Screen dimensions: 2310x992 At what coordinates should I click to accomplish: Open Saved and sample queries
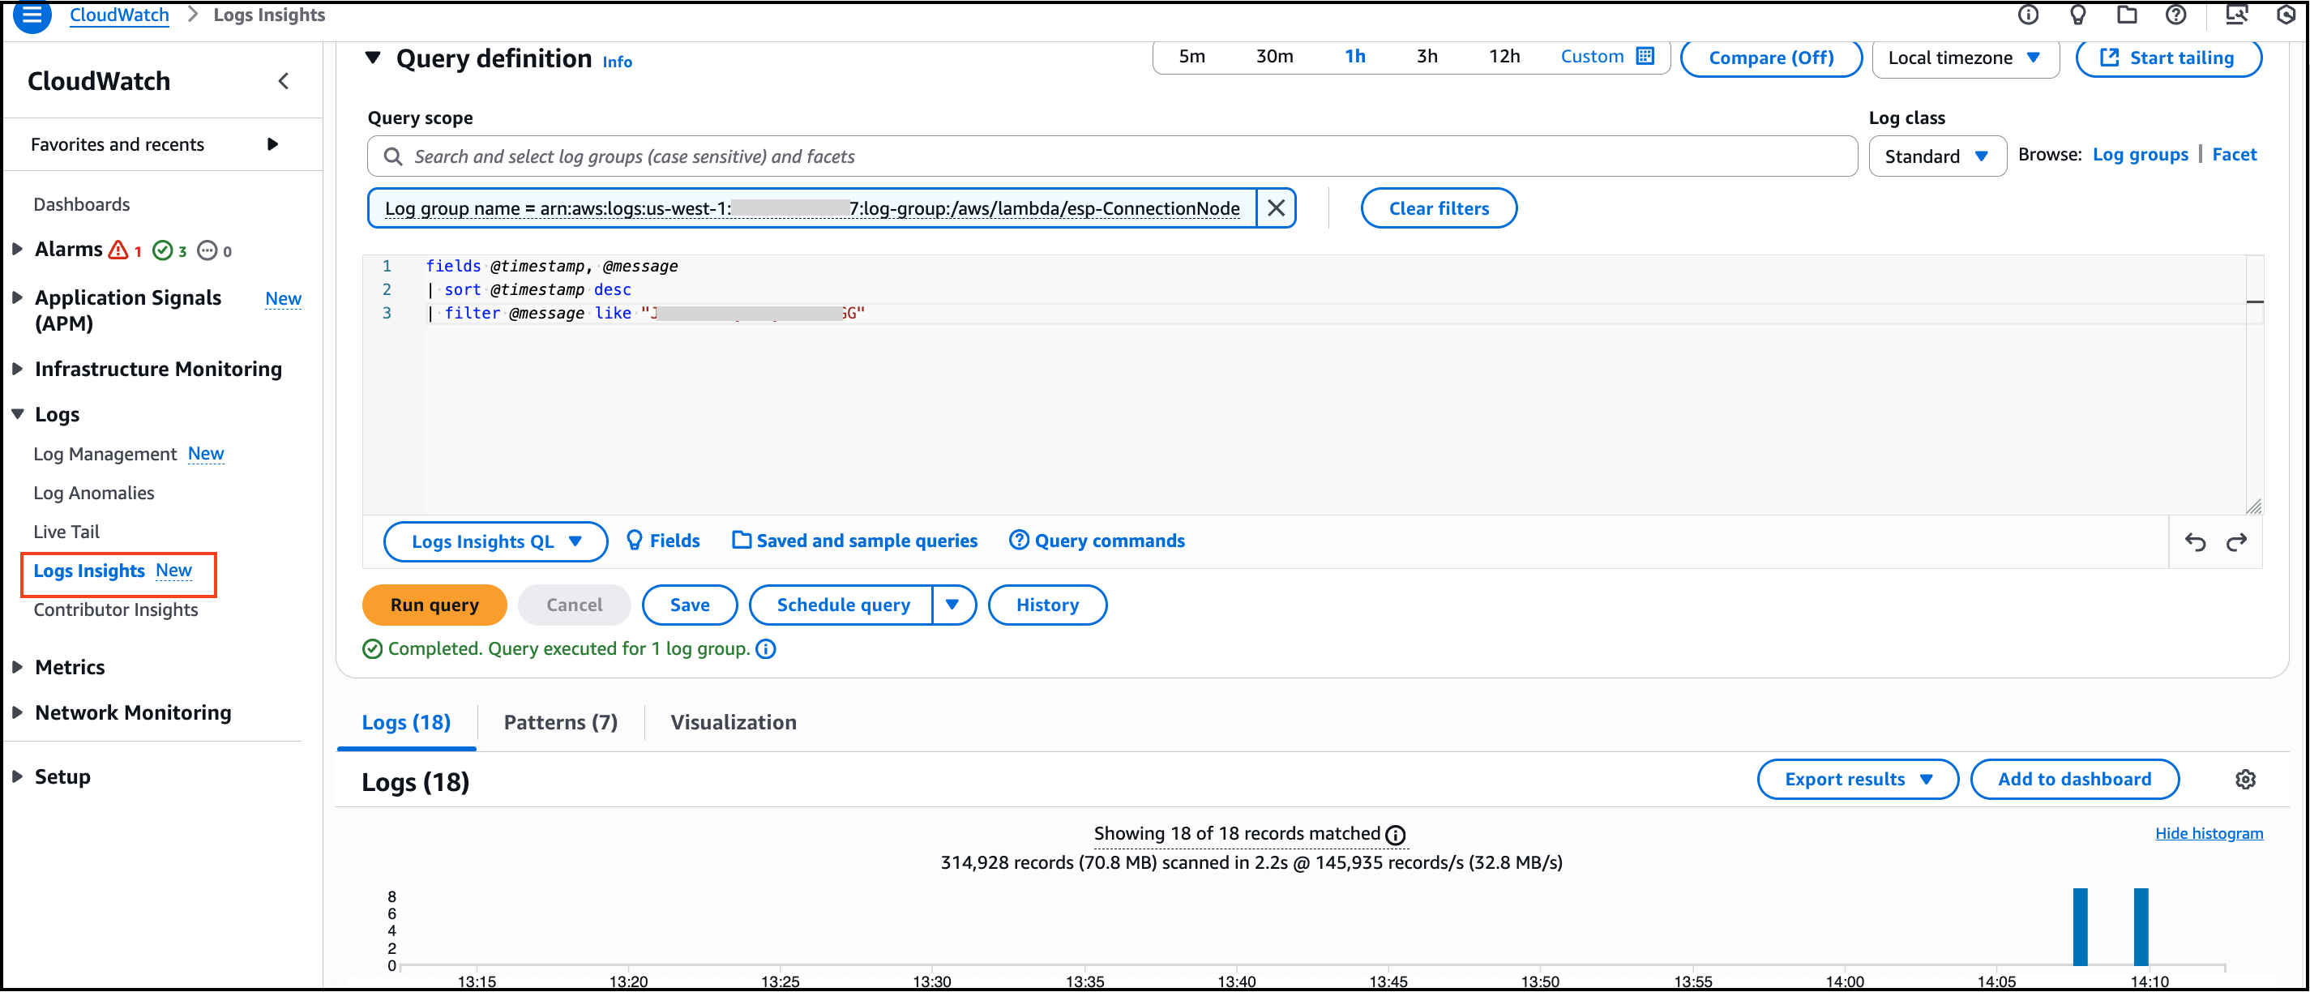coord(854,541)
